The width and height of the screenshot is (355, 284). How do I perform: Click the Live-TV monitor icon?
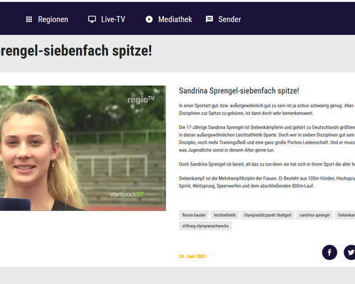pyautogui.click(x=92, y=19)
